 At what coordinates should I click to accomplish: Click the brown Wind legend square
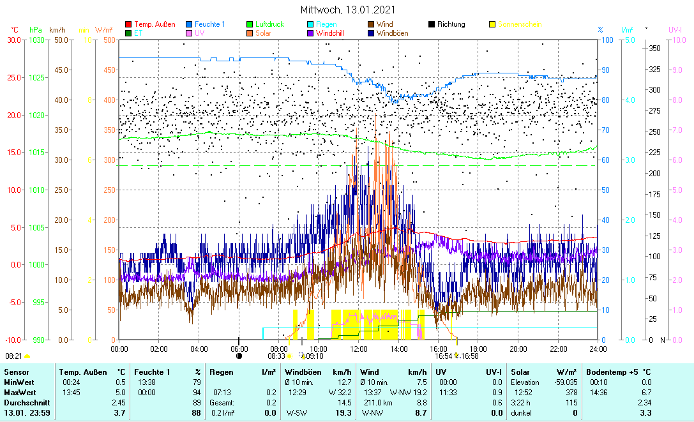click(x=370, y=24)
